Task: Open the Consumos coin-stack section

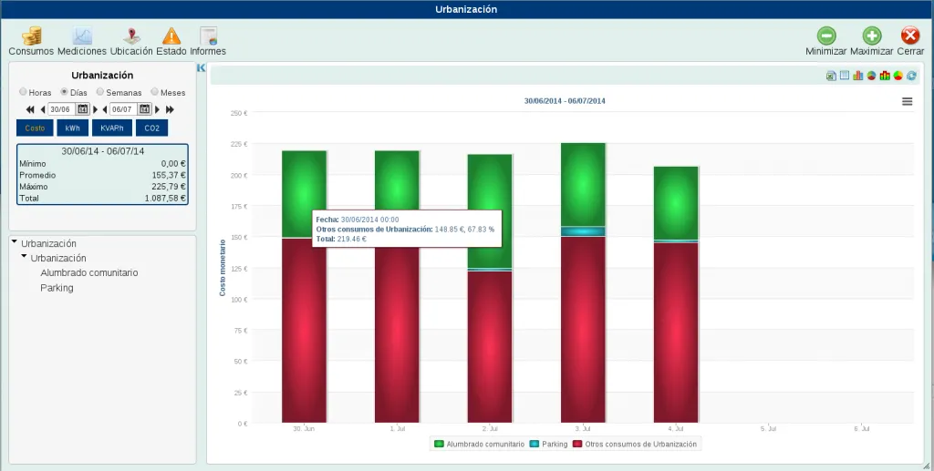Action: 31,41
